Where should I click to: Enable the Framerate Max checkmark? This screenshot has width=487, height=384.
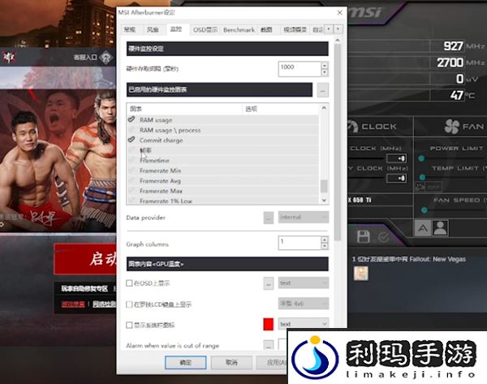coord(131,191)
